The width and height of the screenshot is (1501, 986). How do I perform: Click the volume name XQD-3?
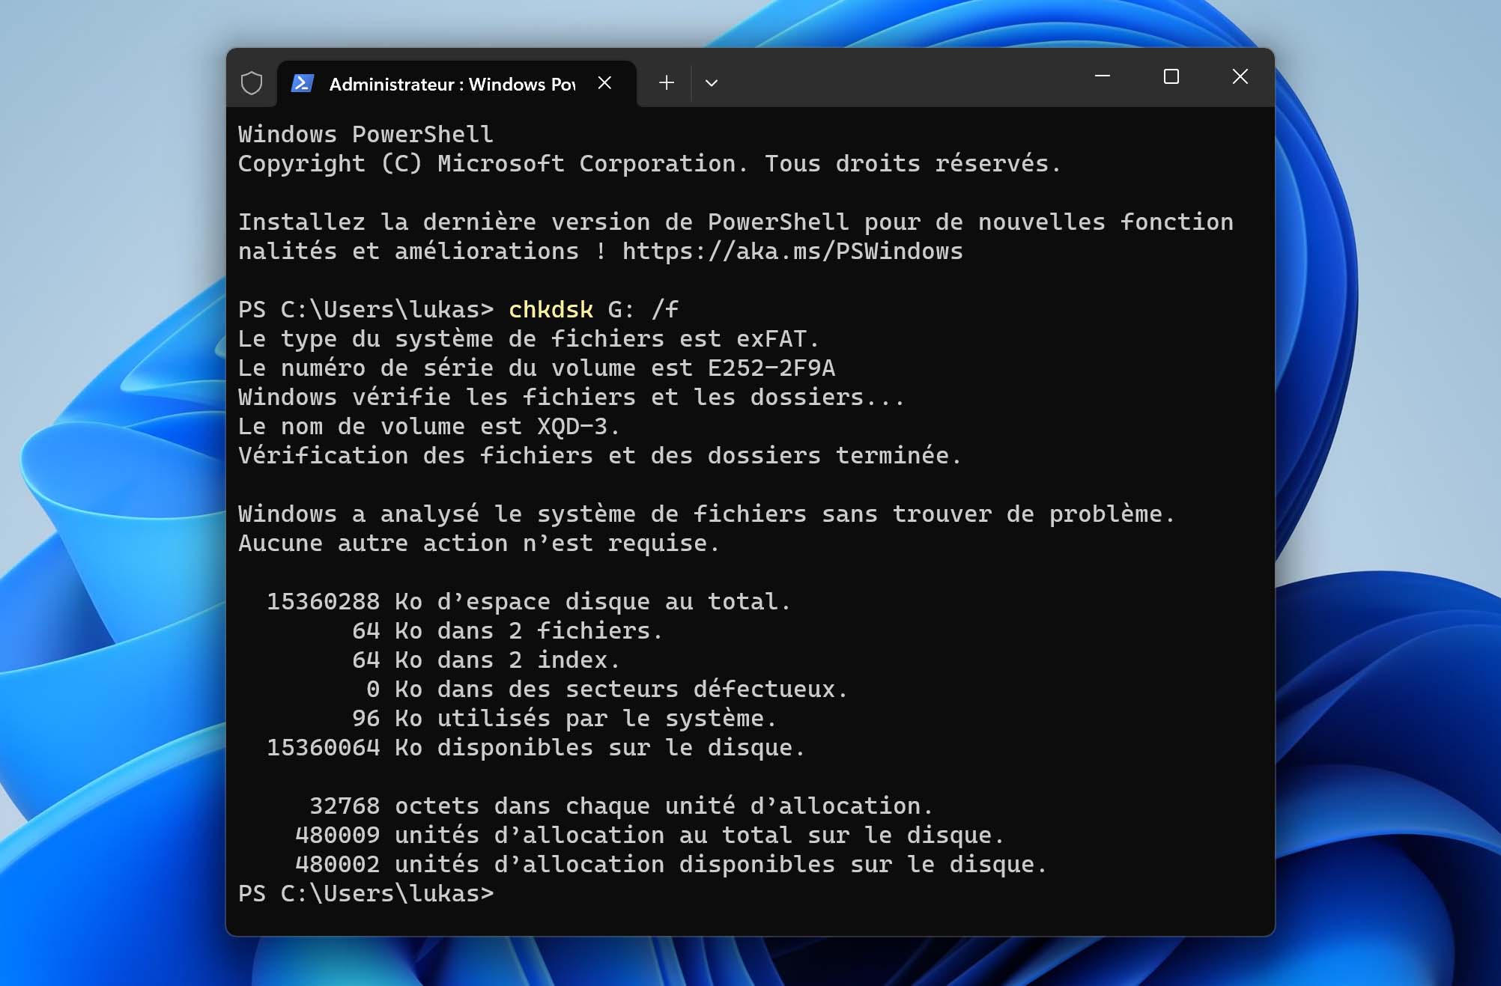(572, 427)
